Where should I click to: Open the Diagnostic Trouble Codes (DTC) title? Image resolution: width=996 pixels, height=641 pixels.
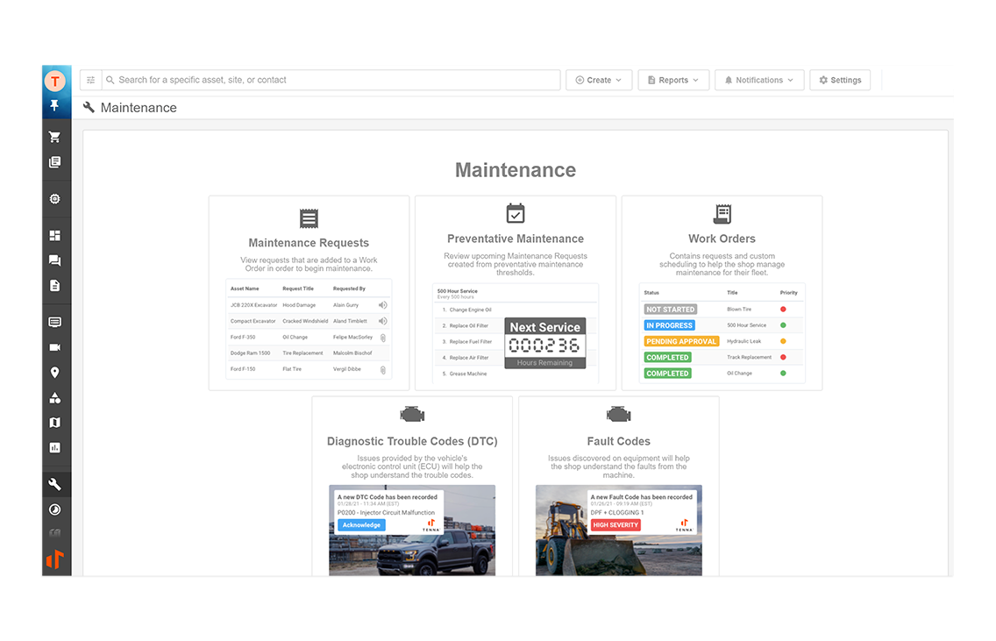tap(412, 442)
